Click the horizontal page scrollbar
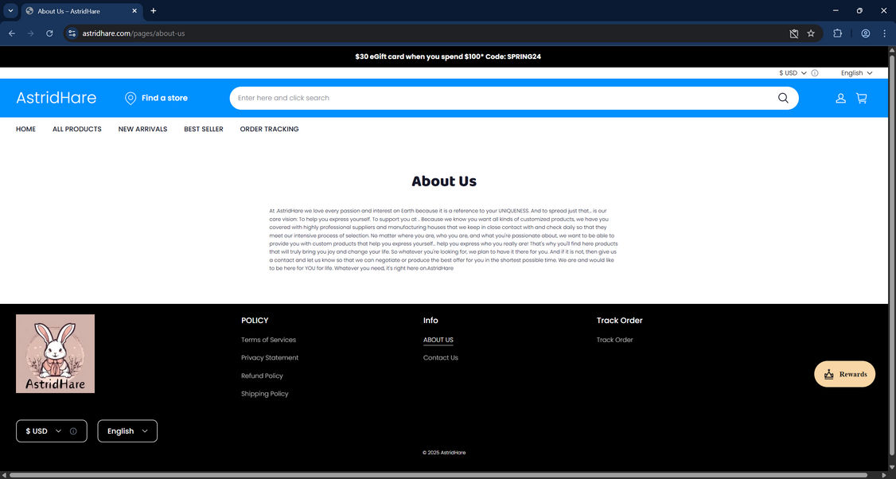Screen dimensions: 896x479 (x=439, y=475)
